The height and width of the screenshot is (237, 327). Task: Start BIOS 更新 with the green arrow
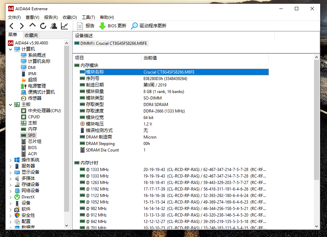tap(112, 26)
